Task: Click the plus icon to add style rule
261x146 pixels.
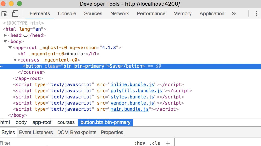Action: pyautogui.click(x=168, y=143)
